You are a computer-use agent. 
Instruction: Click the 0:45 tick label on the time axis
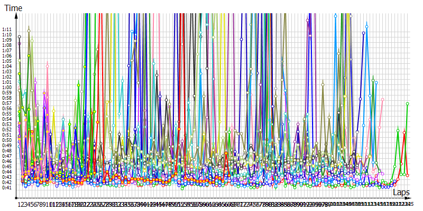click(x=7, y=167)
